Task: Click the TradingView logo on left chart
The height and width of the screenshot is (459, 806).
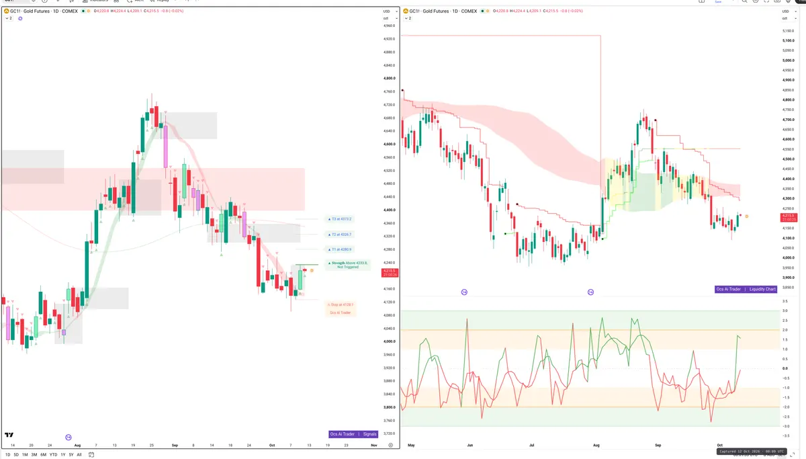Action: pos(9,435)
